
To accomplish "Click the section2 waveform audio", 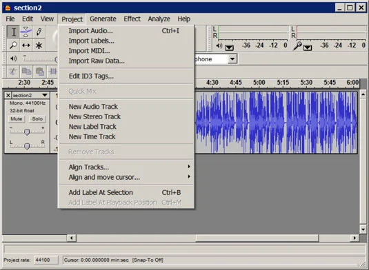I will [276, 123].
